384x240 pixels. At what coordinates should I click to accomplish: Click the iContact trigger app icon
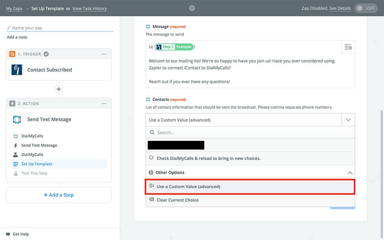click(x=17, y=70)
